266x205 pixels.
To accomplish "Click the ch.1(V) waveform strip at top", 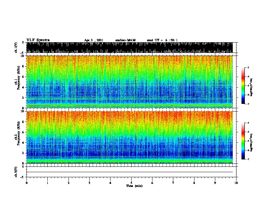I will [x=130, y=48].
